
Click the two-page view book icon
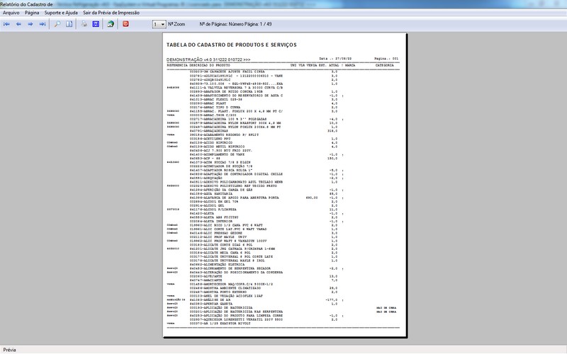pos(69,24)
